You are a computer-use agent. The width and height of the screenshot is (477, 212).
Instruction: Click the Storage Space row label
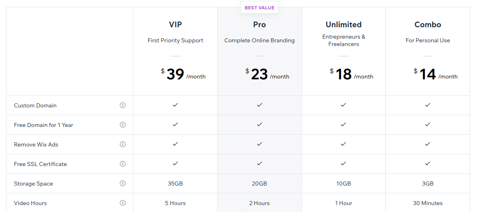33,184
